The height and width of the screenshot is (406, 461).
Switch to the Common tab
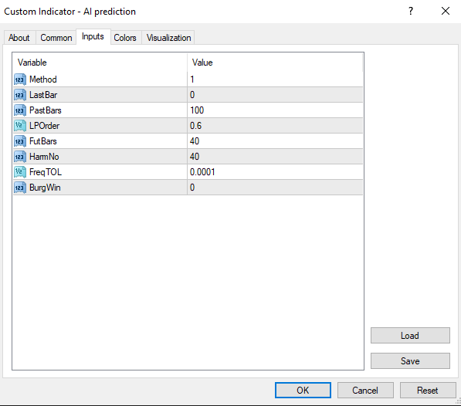tap(56, 38)
